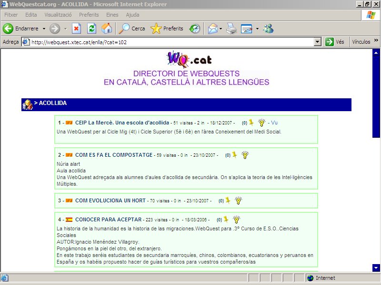The height and width of the screenshot is (285, 381).
Task: Open COM EVOLUCIONA UN HORT link
Action: click(110, 200)
